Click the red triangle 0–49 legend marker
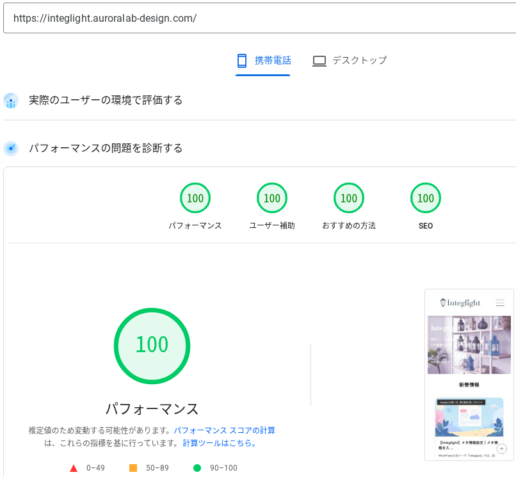516x477 pixels. click(74, 468)
